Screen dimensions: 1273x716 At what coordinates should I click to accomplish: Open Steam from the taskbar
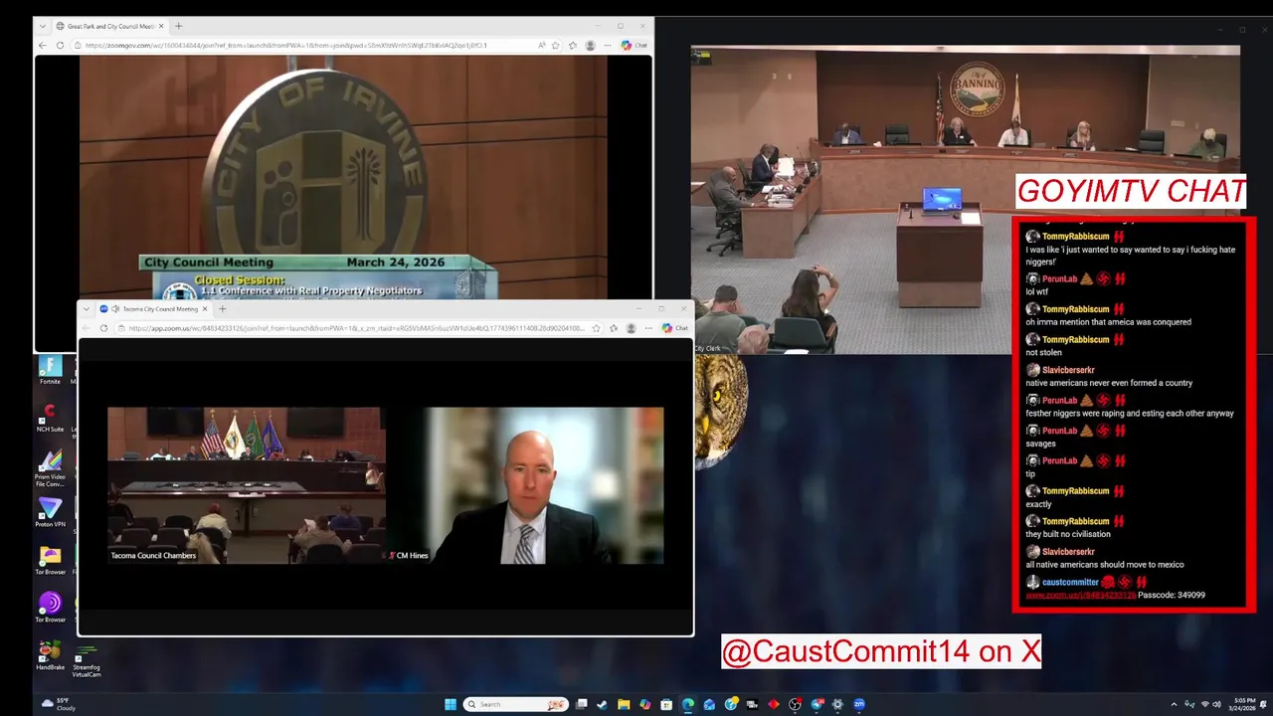click(x=602, y=704)
